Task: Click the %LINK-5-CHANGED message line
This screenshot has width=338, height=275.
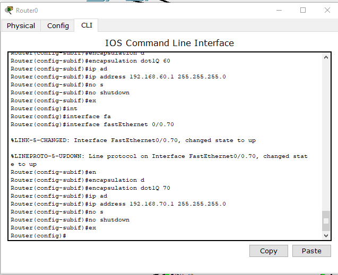Action: [133, 140]
